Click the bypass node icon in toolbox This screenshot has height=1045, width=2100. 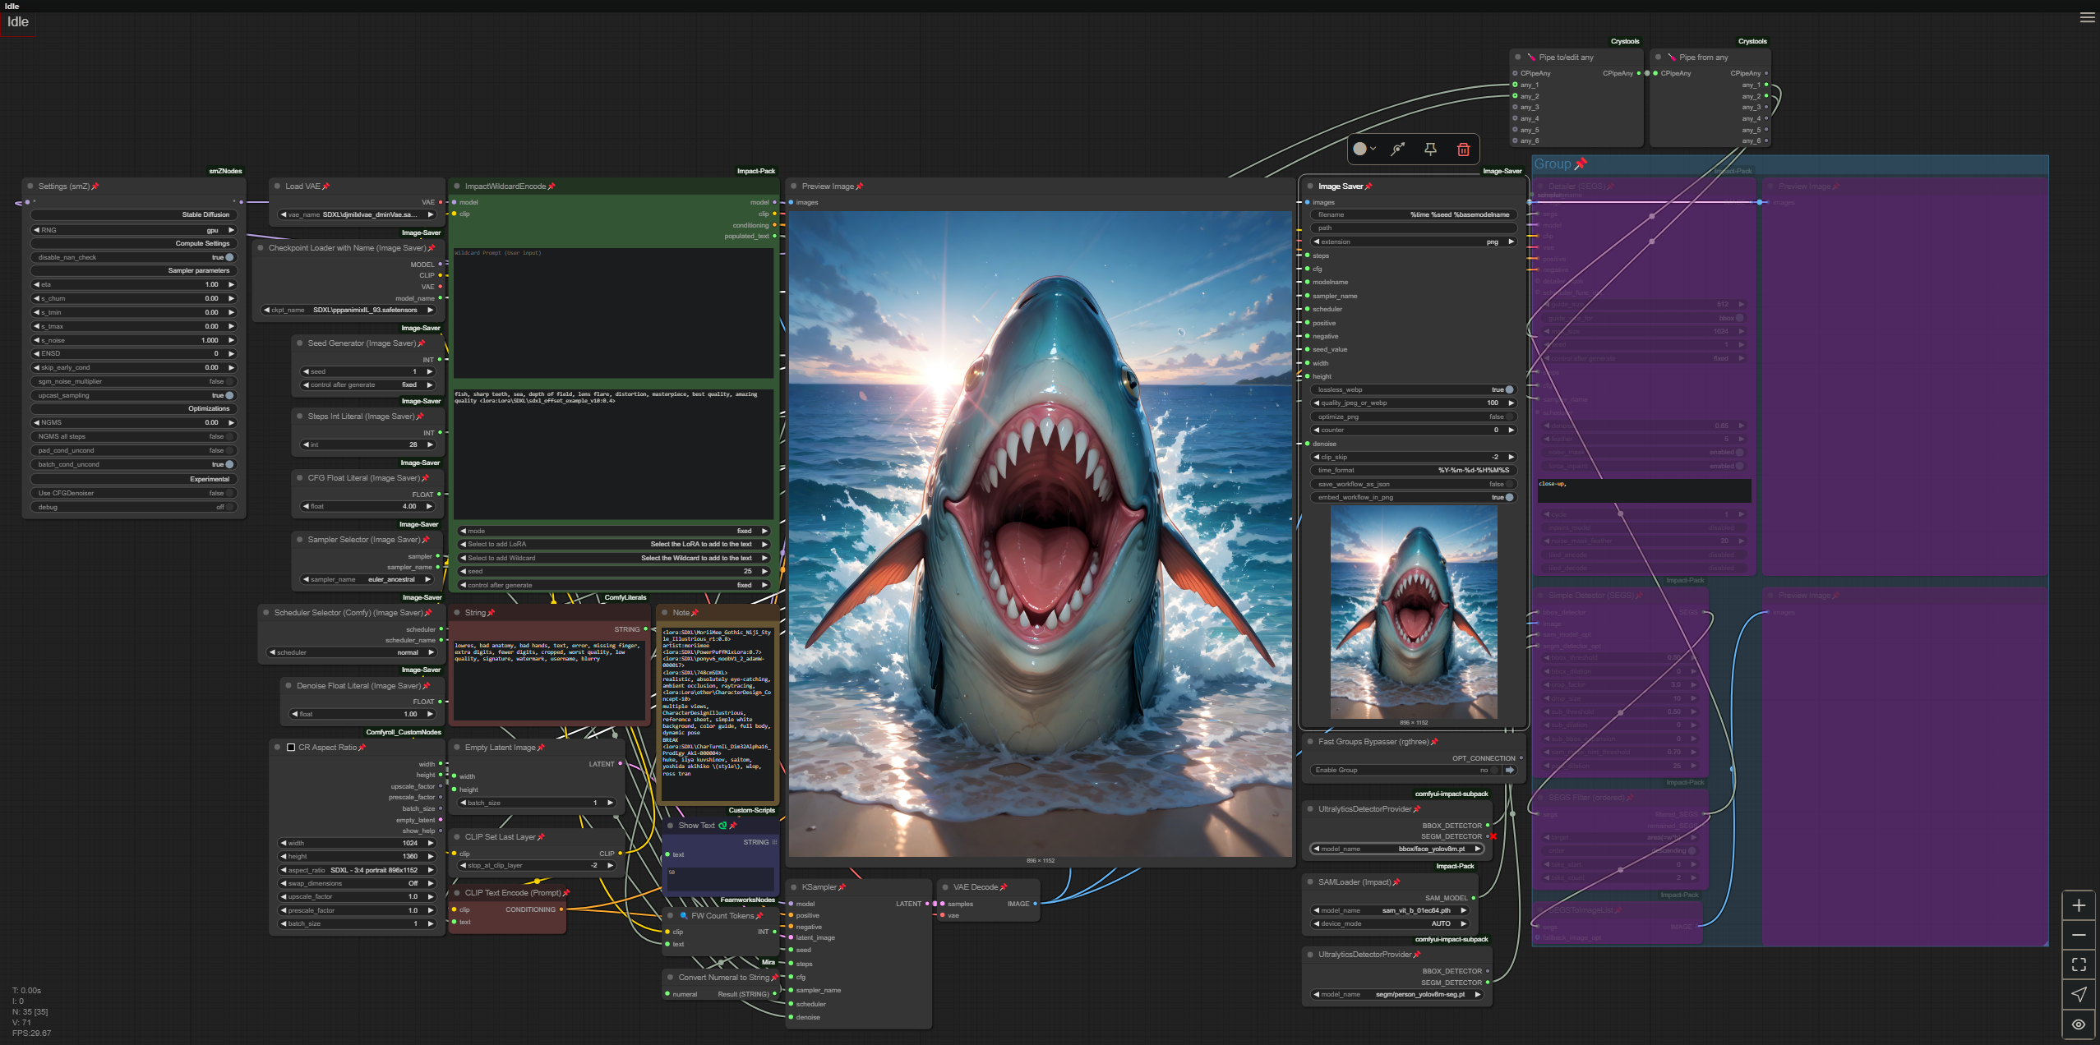[1397, 150]
